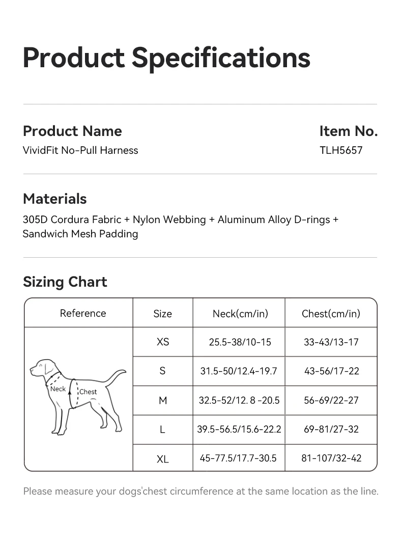402x550 pixels.
Task: Select the S size cell
Action: tap(163, 371)
